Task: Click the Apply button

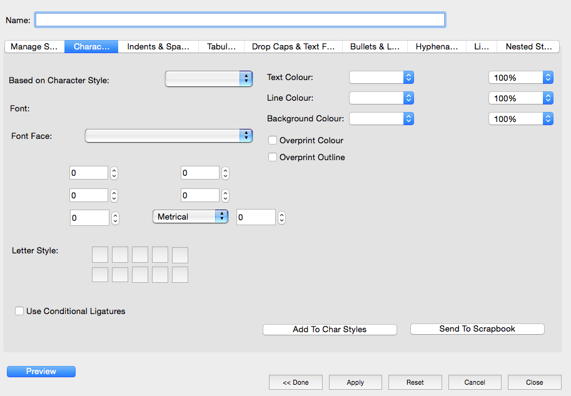Action: (x=355, y=382)
